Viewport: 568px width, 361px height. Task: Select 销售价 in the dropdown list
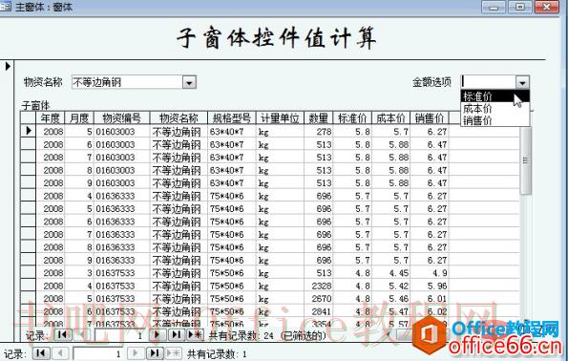tap(494, 120)
